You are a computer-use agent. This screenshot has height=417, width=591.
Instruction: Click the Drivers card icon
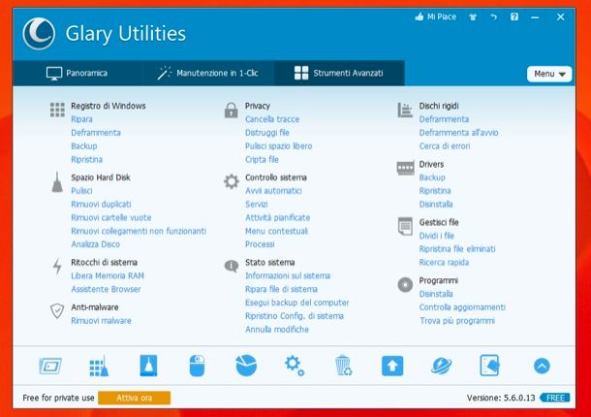click(405, 168)
